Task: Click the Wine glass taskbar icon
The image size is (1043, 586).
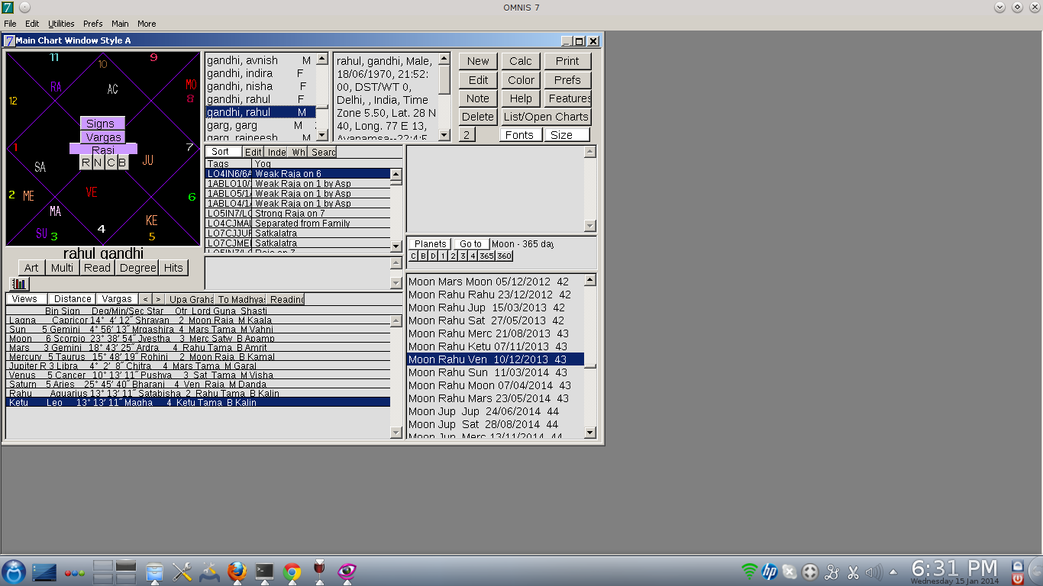Action: (319, 572)
